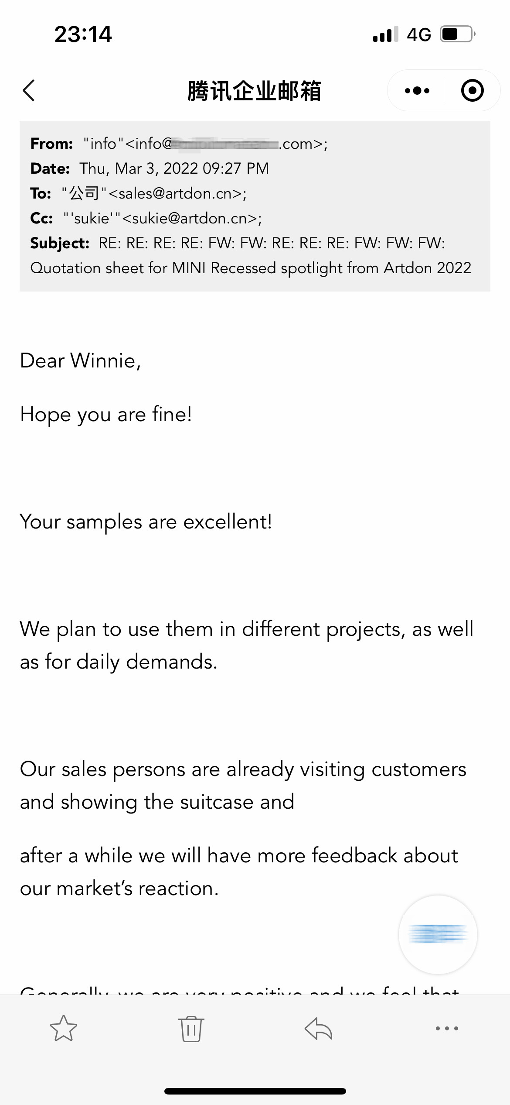
Task: Tap the back arrow icon
Action: point(29,91)
